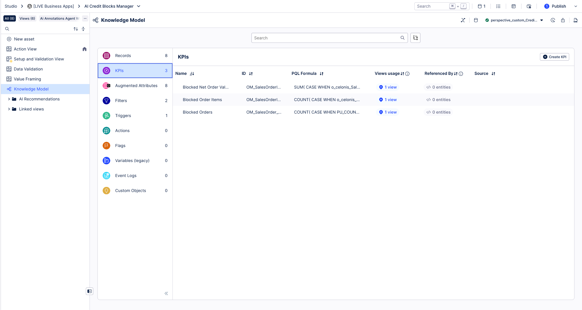
Task: Open the Actions icon
Action: coord(106,131)
